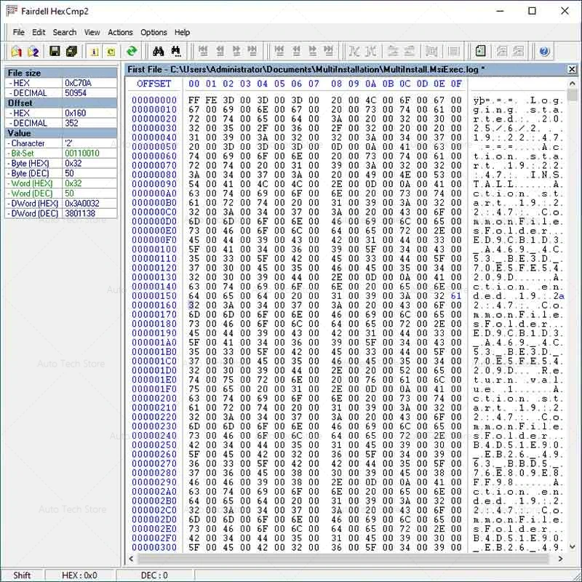
Task: Click the save all files icon
Action: [71, 51]
